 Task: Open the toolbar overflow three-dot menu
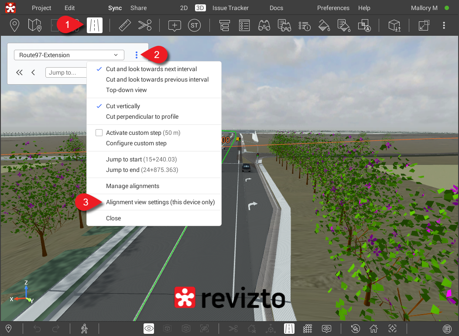pyautogui.click(x=444, y=25)
